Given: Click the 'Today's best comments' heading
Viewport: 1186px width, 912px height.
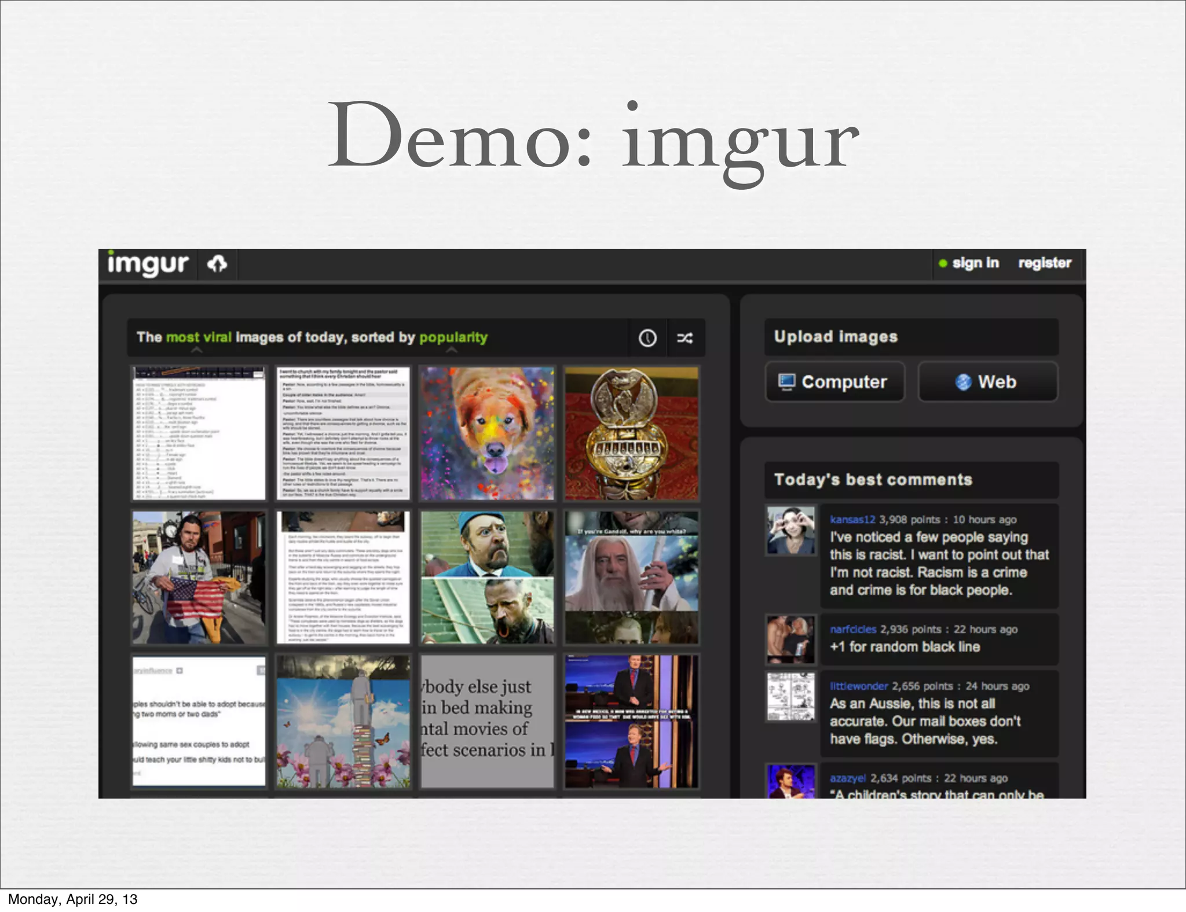Looking at the screenshot, I should point(873,480).
